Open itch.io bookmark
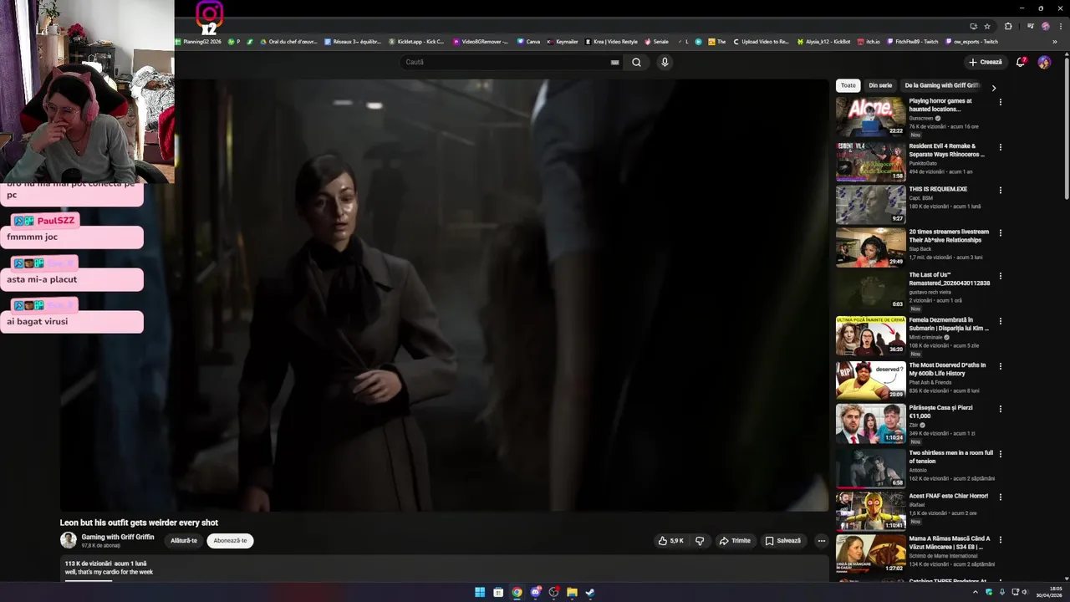Screen dimensions: 1070x602 pos(869,41)
